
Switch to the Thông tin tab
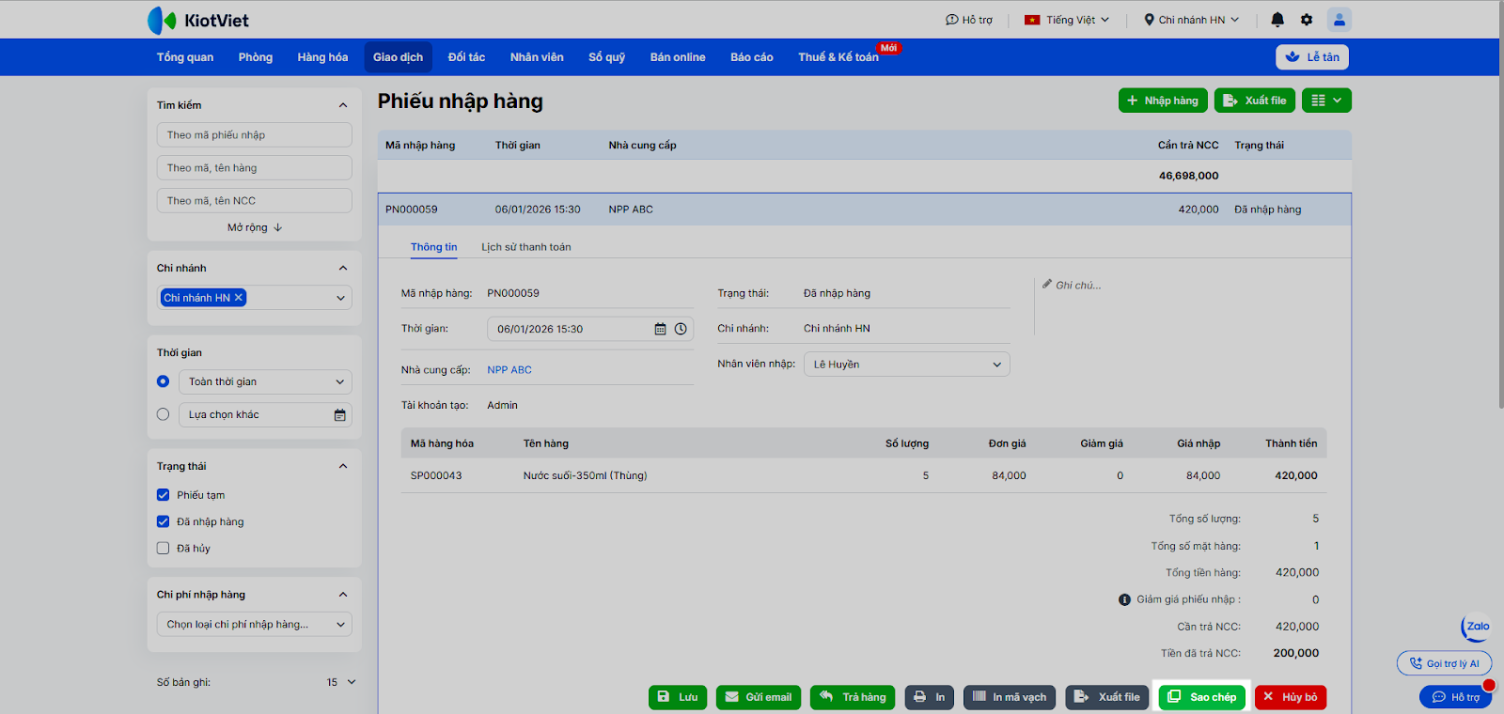click(434, 247)
